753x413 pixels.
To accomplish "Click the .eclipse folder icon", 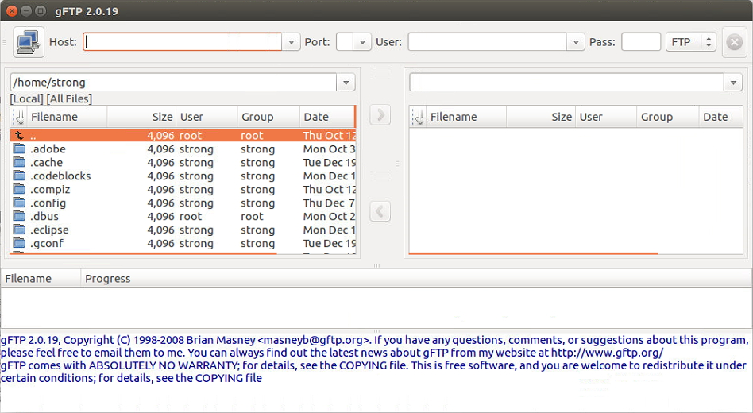I will pos(19,229).
